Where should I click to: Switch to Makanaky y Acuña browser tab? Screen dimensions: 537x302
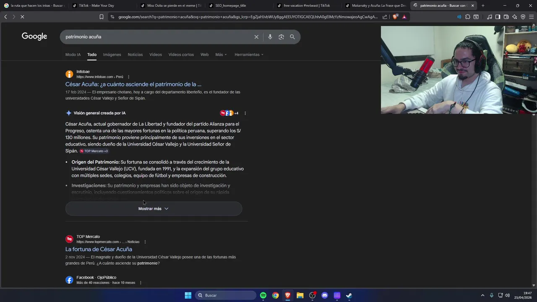click(x=375, y=5)
